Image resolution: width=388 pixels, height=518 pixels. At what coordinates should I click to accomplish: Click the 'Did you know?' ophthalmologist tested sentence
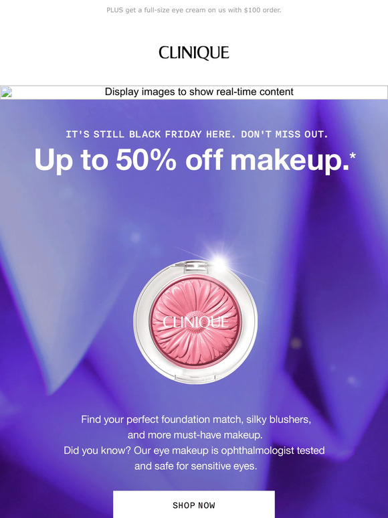pyautogui.click(x=194, y=450)
